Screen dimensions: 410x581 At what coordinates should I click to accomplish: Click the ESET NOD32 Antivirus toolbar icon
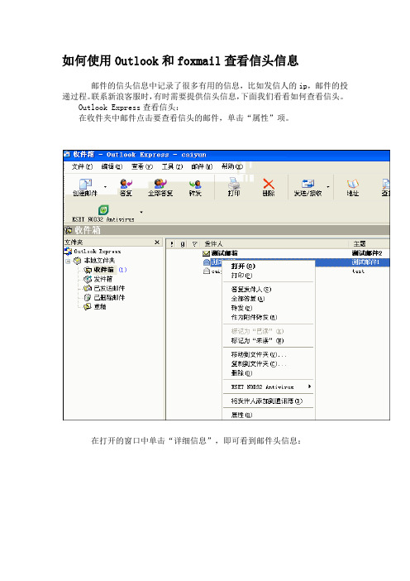pos(103,214)
